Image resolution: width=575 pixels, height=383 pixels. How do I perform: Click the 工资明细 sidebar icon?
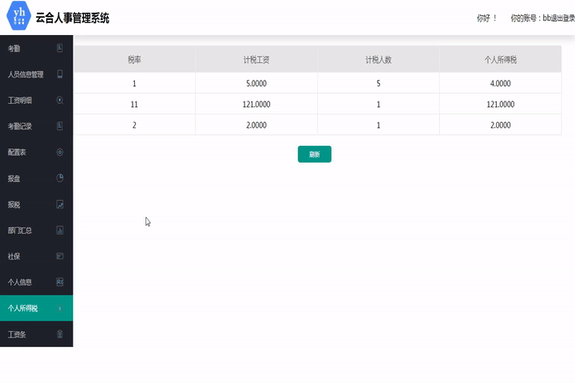60,101
